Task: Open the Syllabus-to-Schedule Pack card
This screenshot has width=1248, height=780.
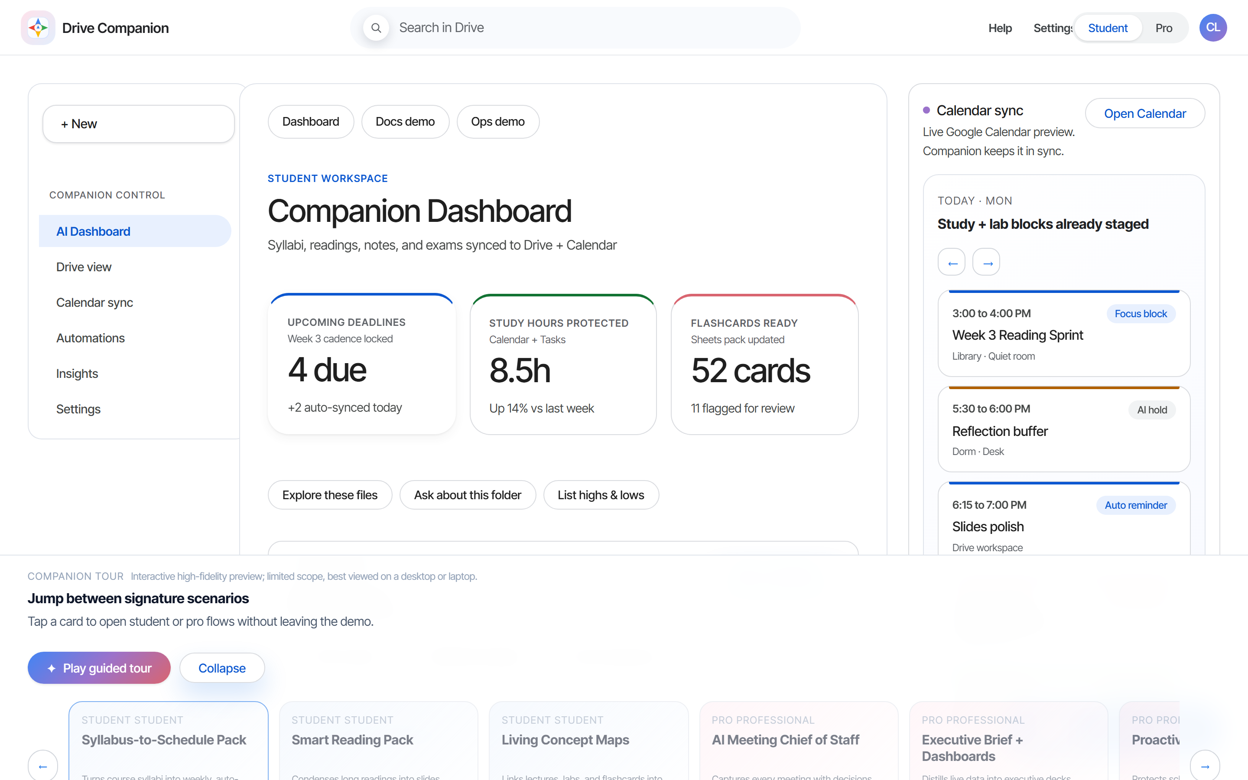Action: (169, 741)
